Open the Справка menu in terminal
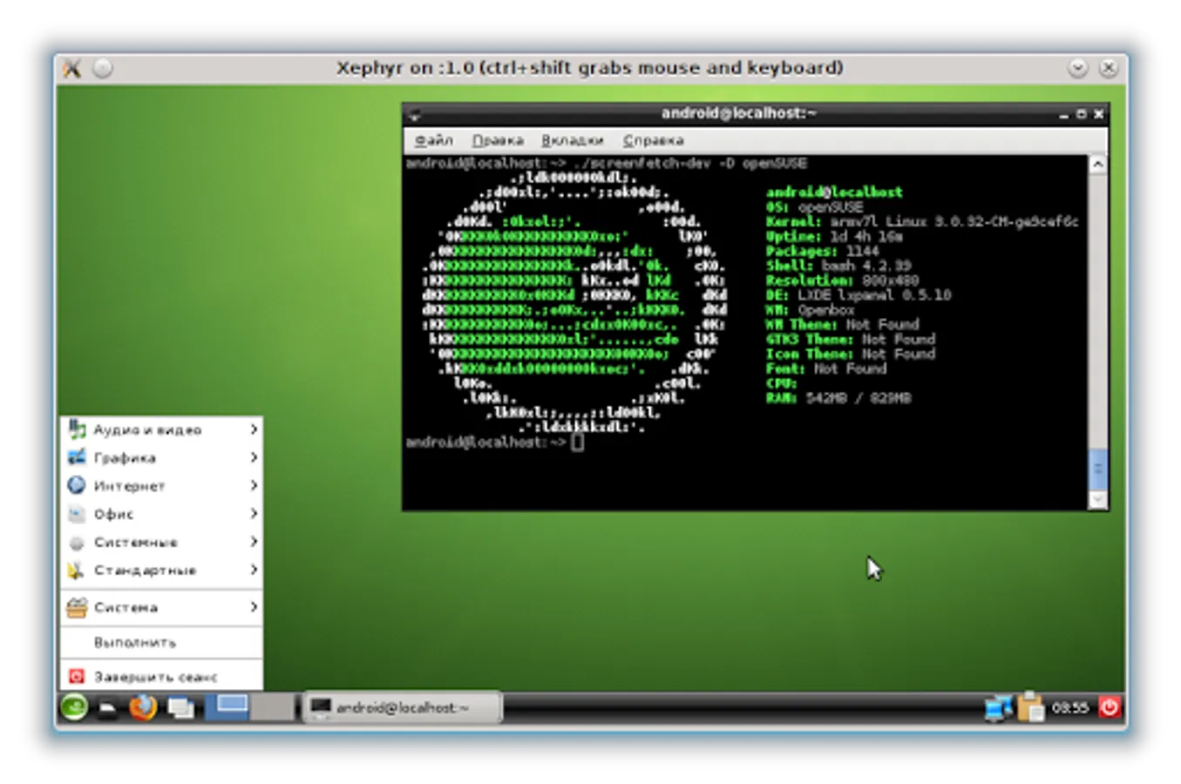Image resolution: width=1181 pixels, height=784 pixels. pos(653,140)
